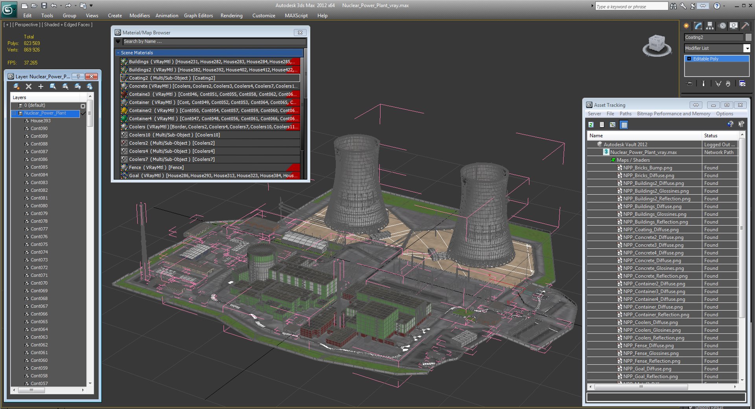Open the Edit menu

pyautogui.click(x=28, y=16)
